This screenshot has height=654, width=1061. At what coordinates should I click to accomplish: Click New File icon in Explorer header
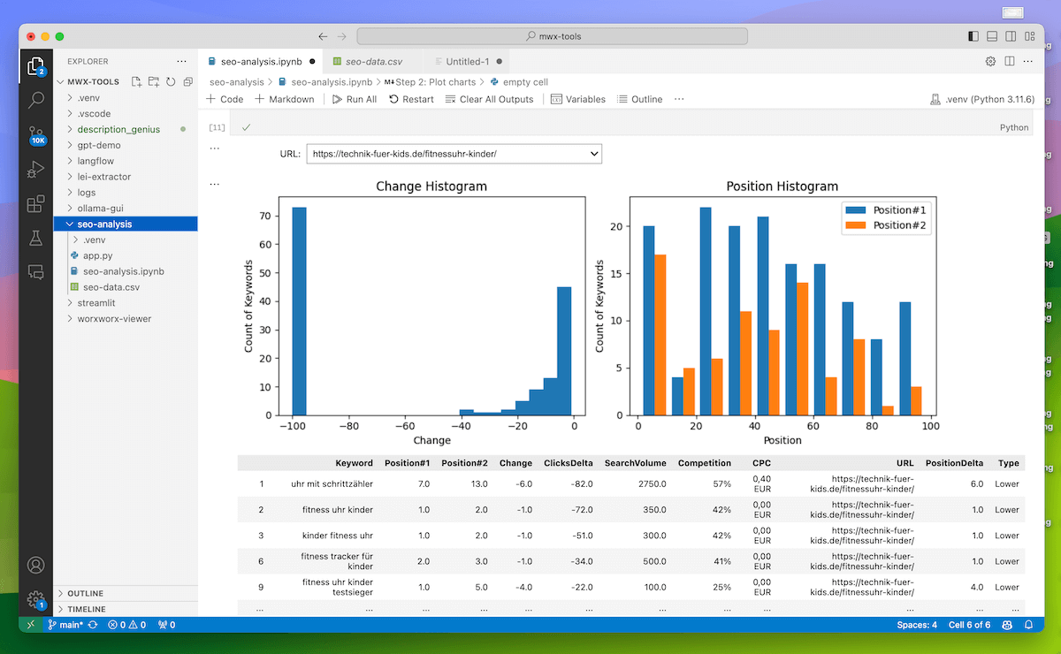tap(136, 81)
